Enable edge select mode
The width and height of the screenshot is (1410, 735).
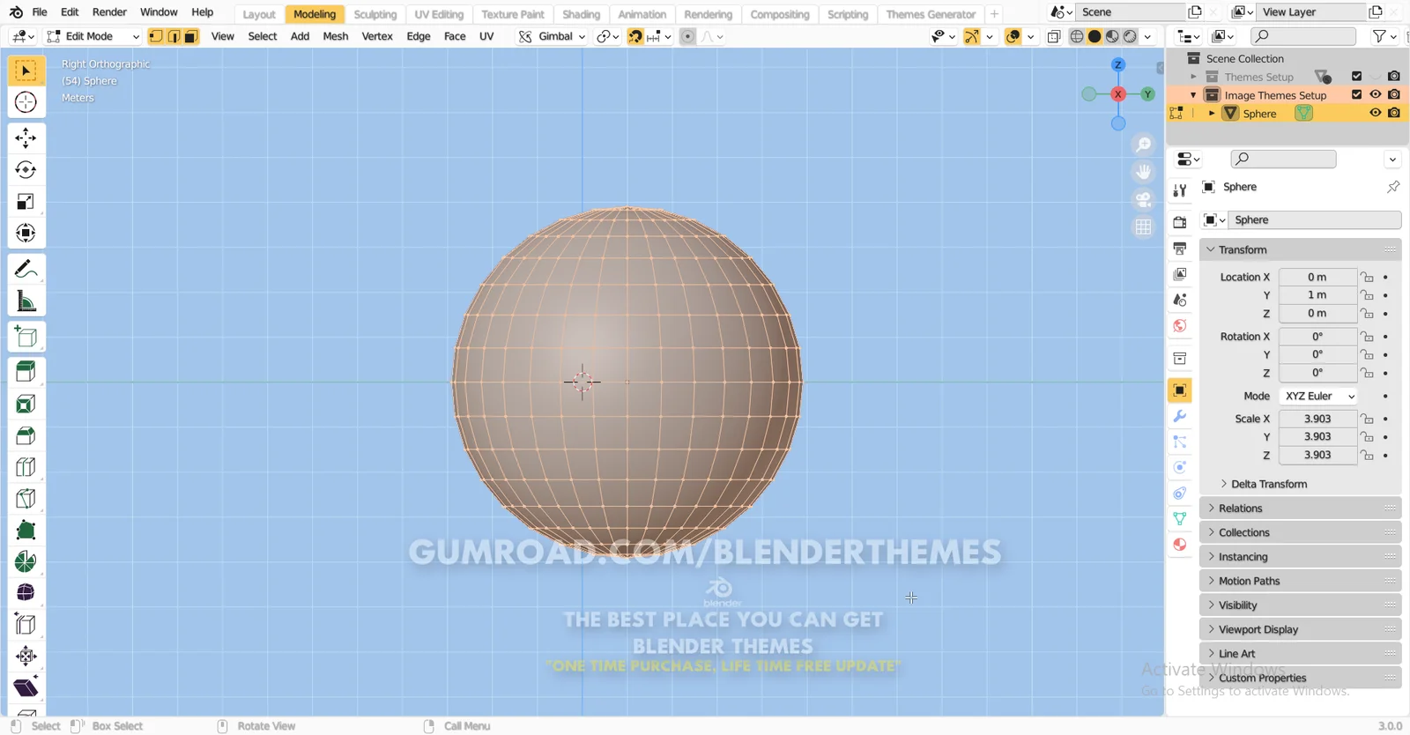[174, 36]
